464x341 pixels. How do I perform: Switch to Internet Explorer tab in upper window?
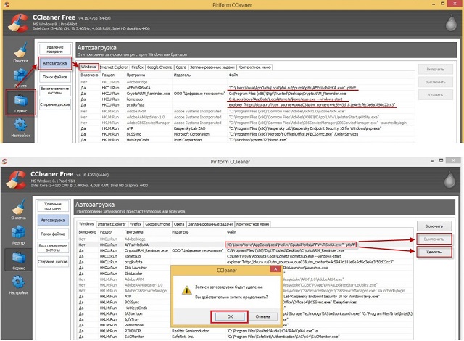tap(114, 67)
